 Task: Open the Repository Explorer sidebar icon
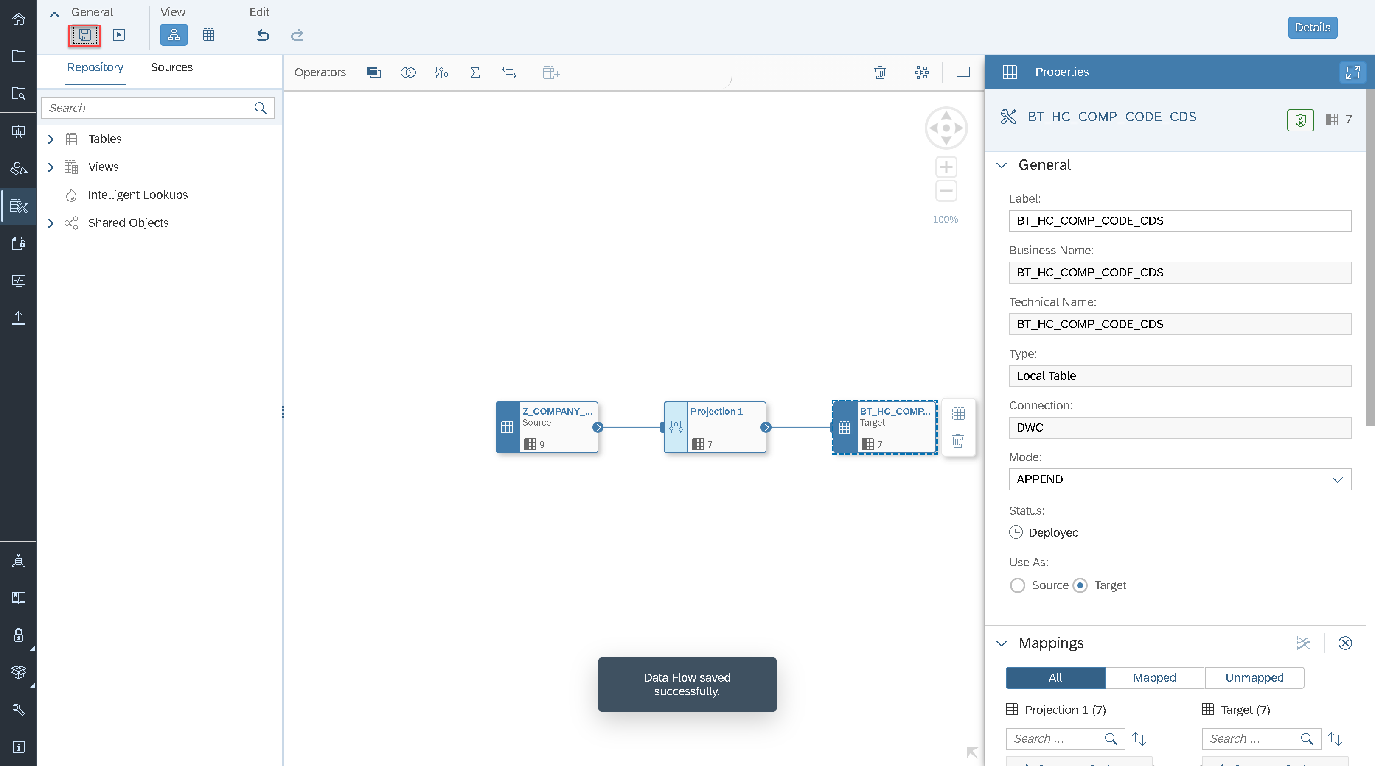coord(19,94)
